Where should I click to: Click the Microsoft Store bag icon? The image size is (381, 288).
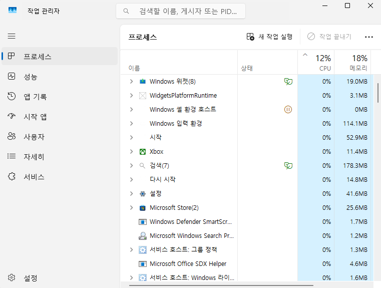(143, 208)
